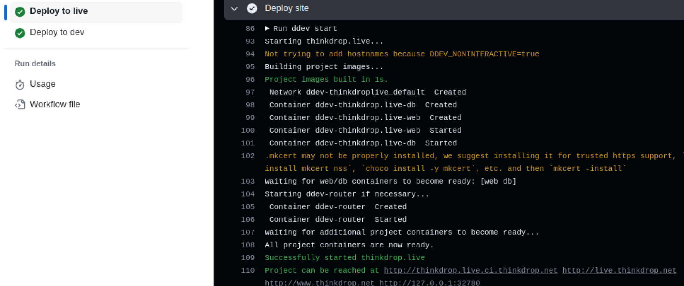The image size is (684, 286).
Task: Click the Deploy site step title
Action: coord(286,8)
